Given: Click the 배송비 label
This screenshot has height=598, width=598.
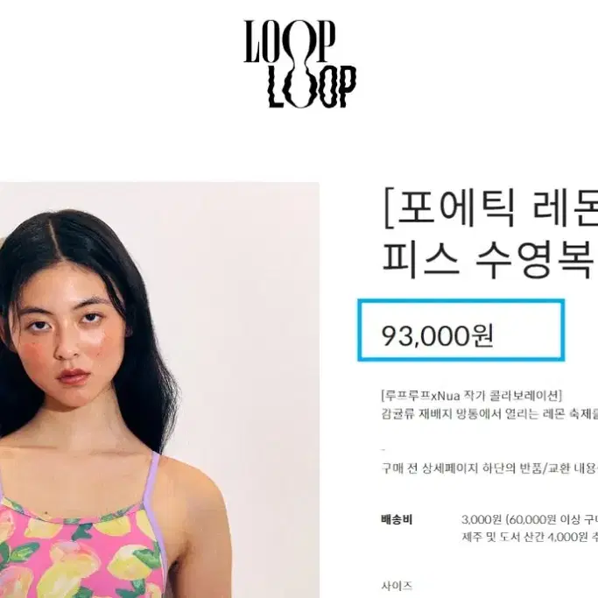Looking at the screenshot, I should point(397,519).
